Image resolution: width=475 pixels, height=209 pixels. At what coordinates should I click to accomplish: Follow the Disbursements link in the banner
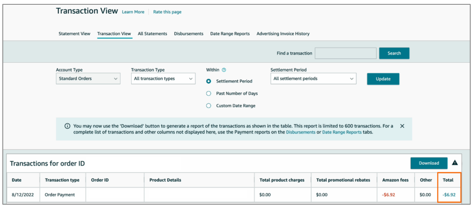click(x=301, y=132)
